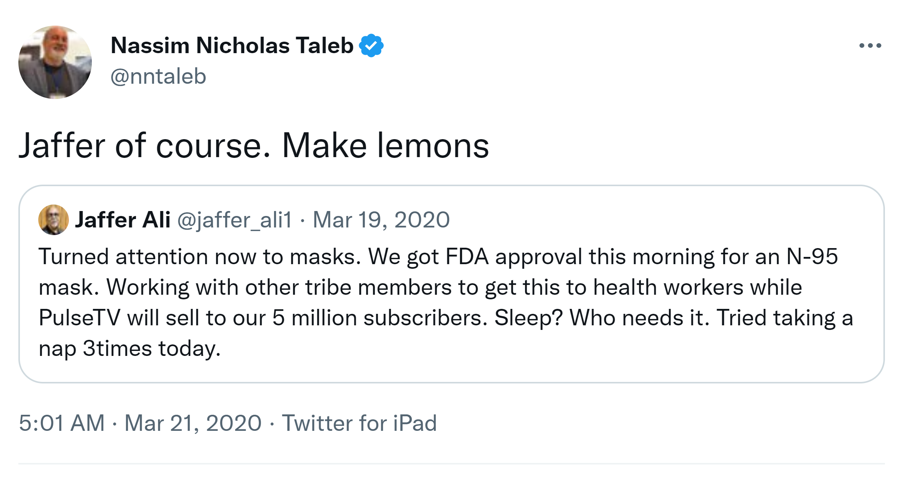Click the word "FDA" in quoted tweet

467,257
